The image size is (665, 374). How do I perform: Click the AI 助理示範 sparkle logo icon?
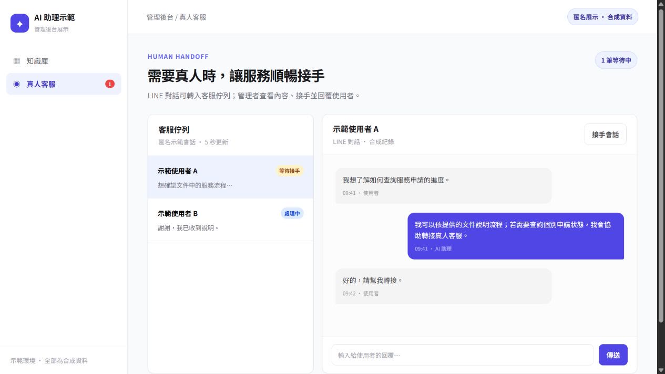(20, 23)
